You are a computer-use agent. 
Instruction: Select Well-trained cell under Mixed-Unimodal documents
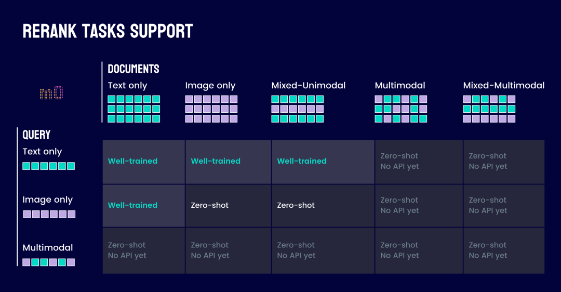tap(323, 162)
